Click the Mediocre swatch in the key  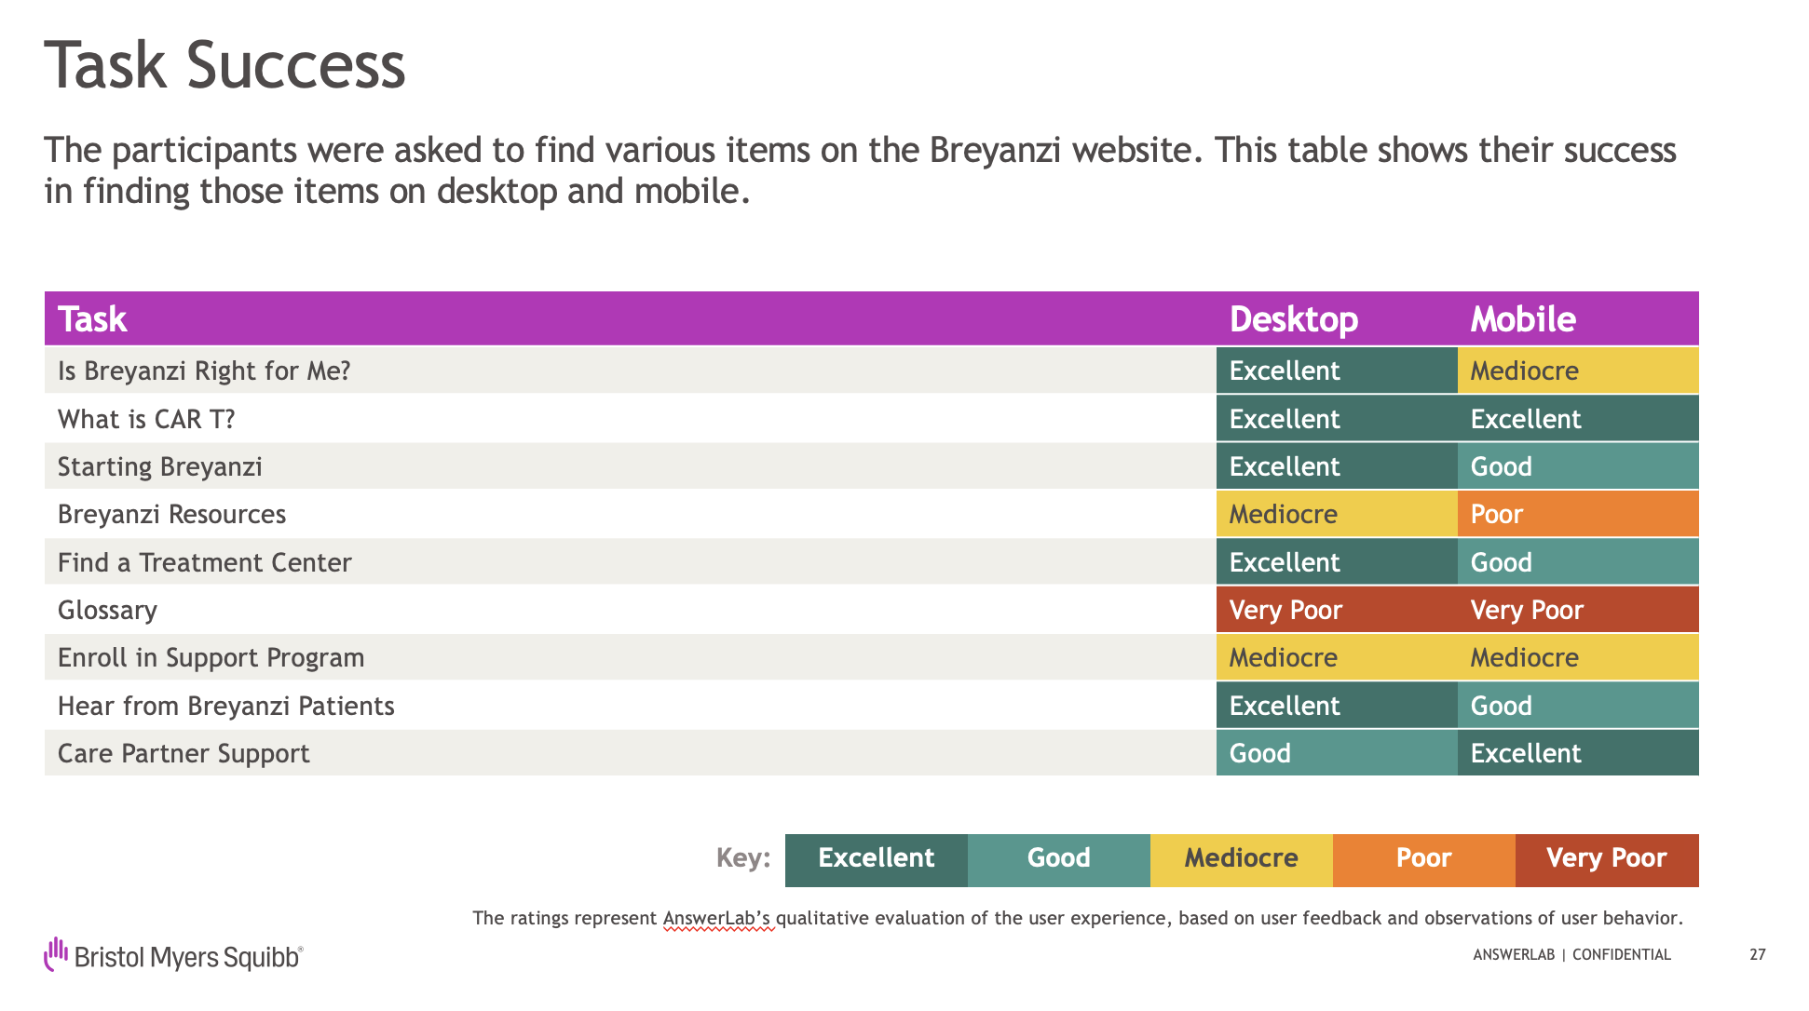click(1241, 858)
